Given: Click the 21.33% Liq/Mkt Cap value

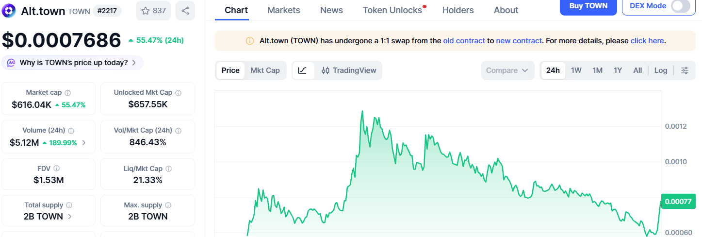Looking at the screenshot, I should pos(148,180).
